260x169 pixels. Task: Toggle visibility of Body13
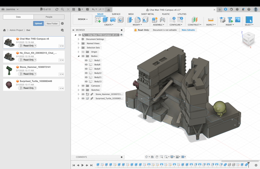86,81
